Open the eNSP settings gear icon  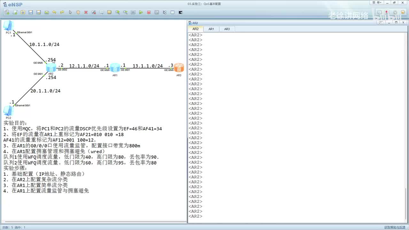tap(395, 12)
